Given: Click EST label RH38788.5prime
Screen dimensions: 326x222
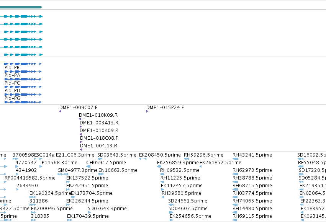Looking at the screenshot, I should point(252,178).
